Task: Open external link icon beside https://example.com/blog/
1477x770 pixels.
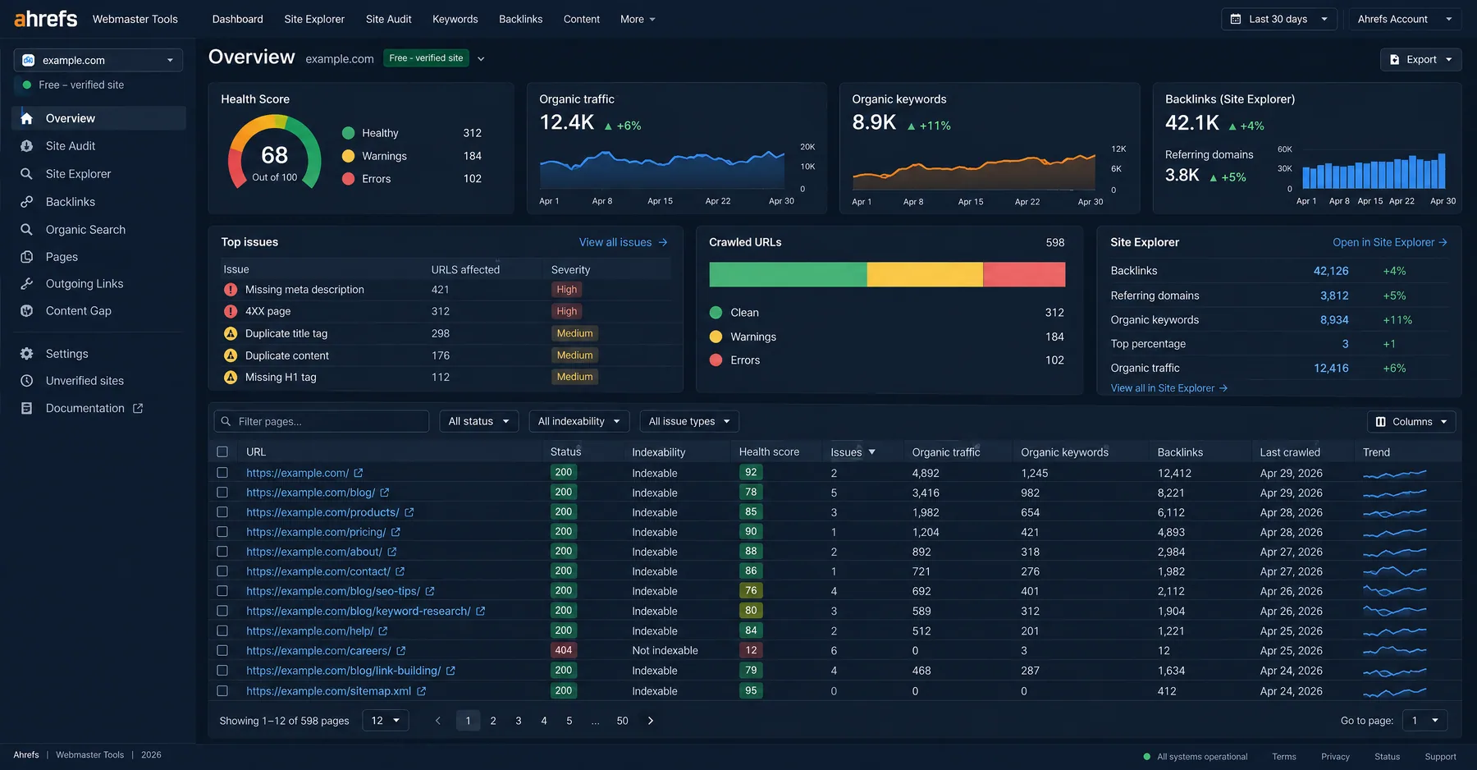Action: tap(385, 493)
